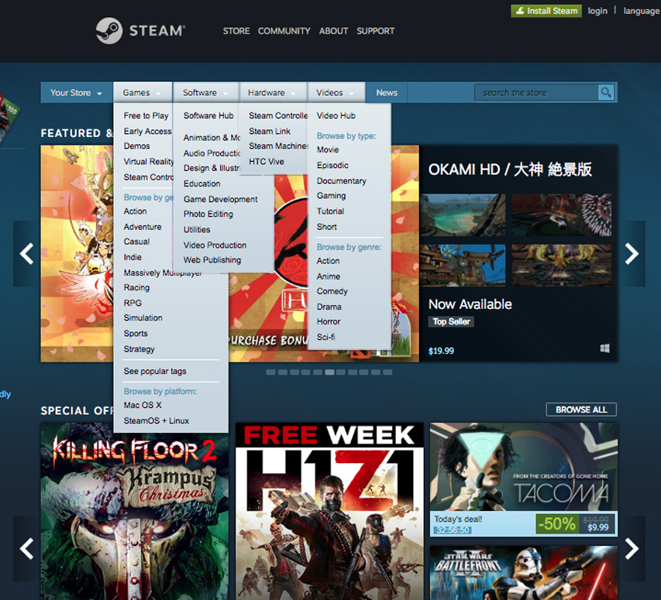Go to next featured carousel slide

click(632, 253)
